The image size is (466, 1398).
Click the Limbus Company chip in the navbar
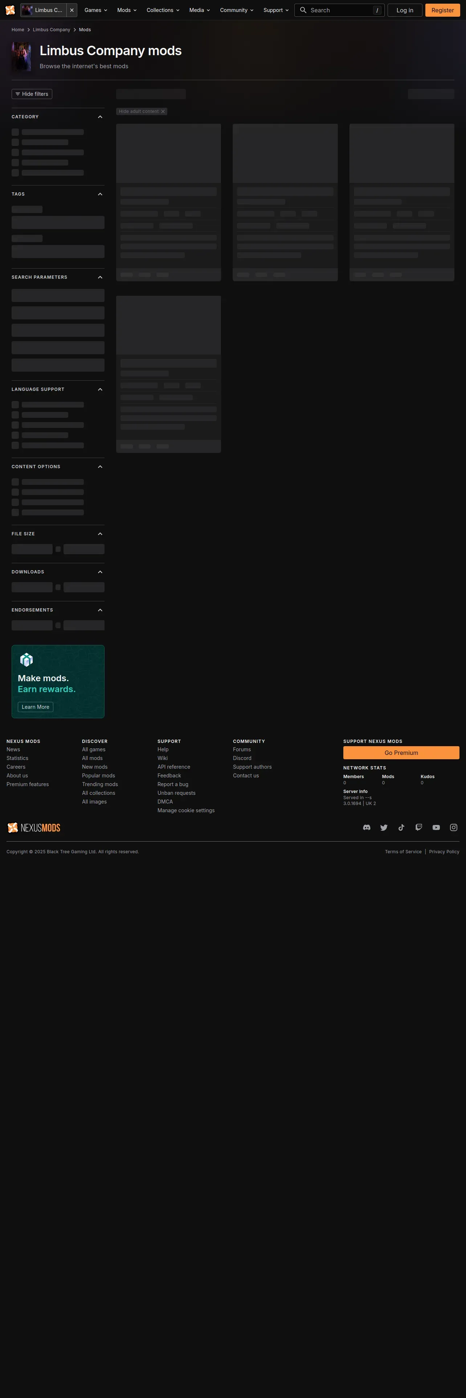point(44,10)
